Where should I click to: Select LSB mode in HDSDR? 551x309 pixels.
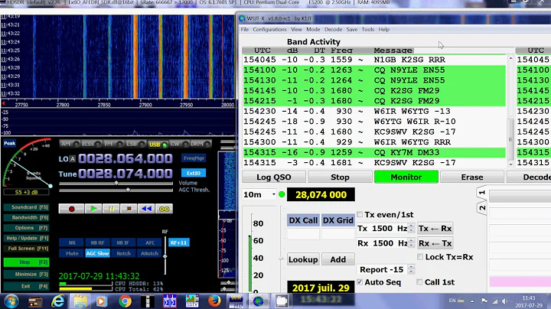pyautogui.click(x=135, y=144)
